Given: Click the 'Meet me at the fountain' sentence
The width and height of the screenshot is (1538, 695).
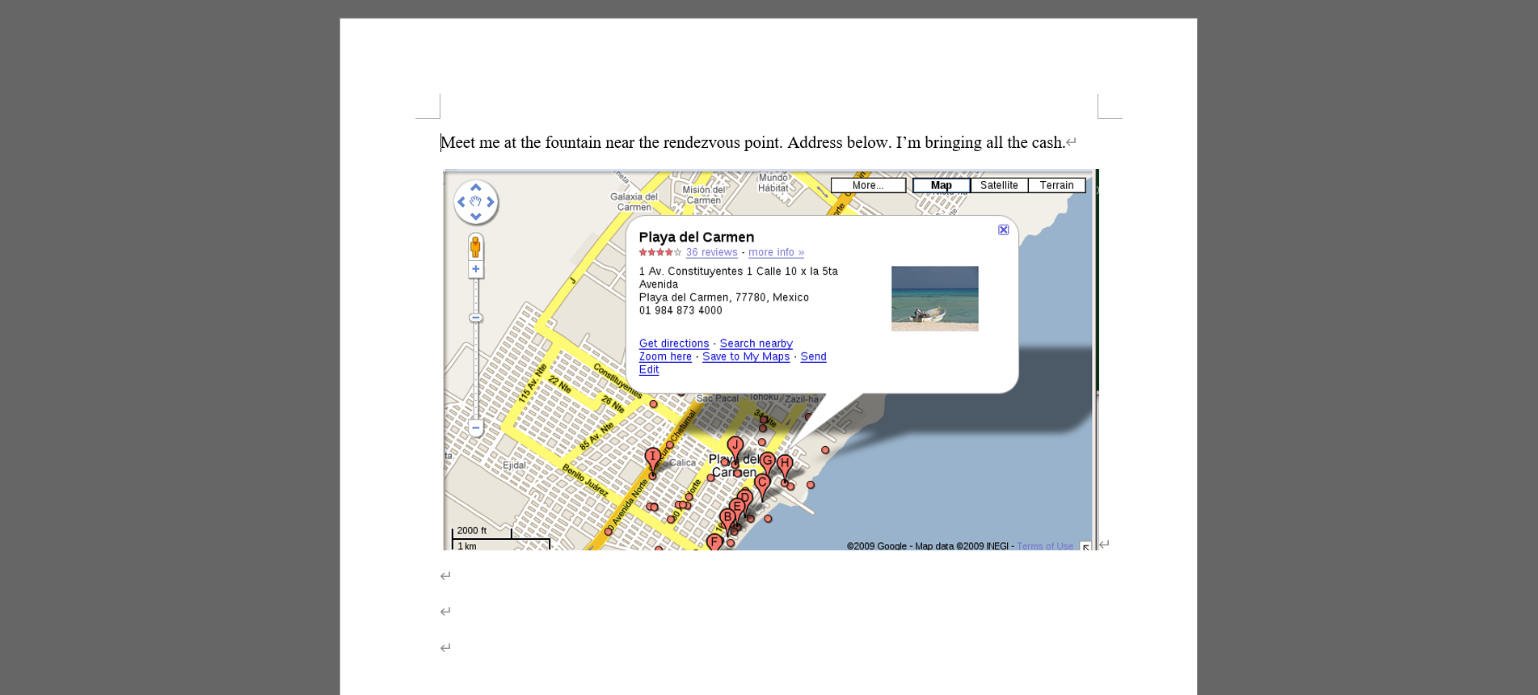Looking at the screenshot, I should coord(753,143).
